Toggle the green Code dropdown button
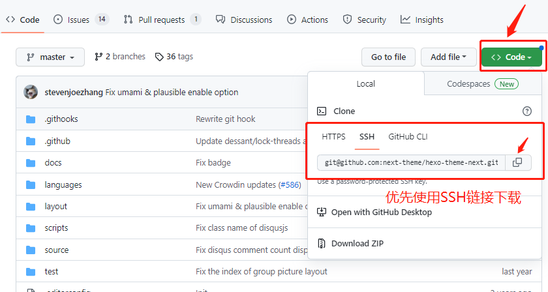This screenshot has width=548, height=292. click(511, 57)
